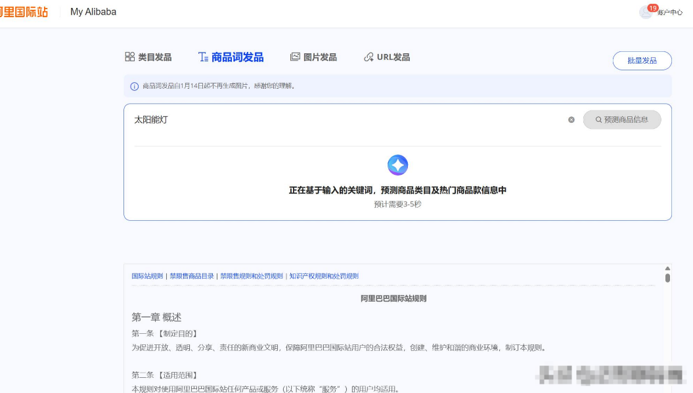
Task: Click the 预计需要3-5秒 status text
Action: coord(398,204)
